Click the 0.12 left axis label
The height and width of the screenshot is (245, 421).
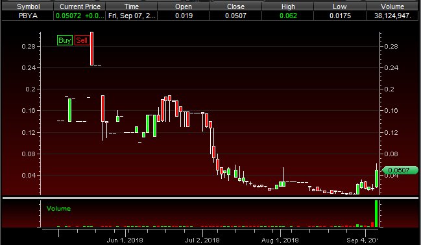tap(29, 132)
